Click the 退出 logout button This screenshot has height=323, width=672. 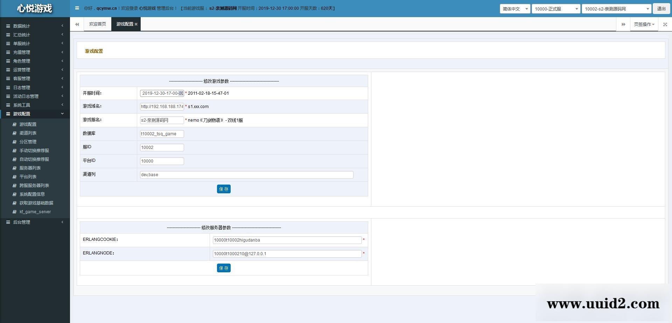(x=661, y=9)
